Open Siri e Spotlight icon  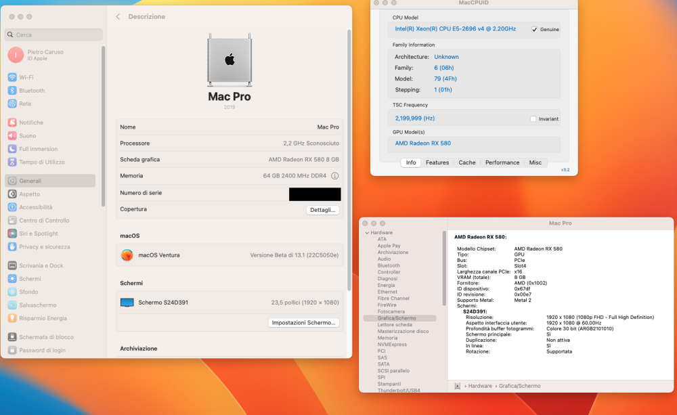pyautogui.click(x=12, y=234)
